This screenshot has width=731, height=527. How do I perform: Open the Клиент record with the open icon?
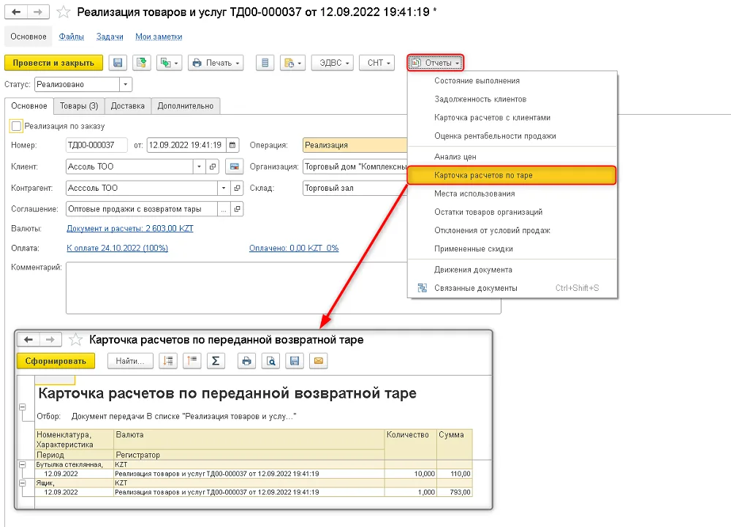click(213, 167)
